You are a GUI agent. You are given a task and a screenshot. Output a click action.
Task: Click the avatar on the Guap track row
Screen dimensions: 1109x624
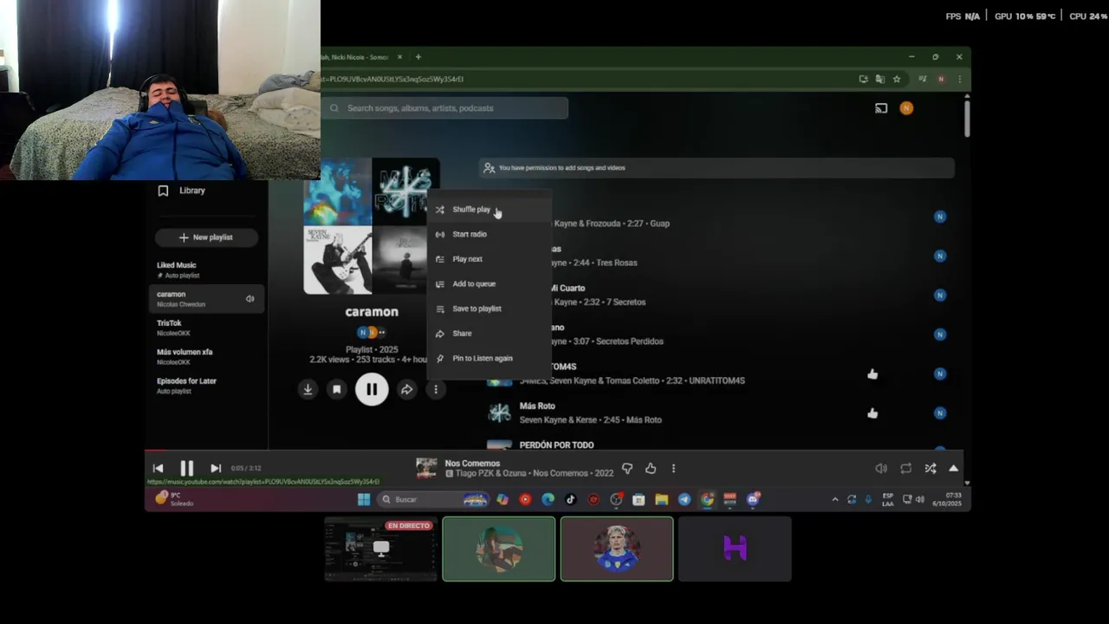pos(940,217)
